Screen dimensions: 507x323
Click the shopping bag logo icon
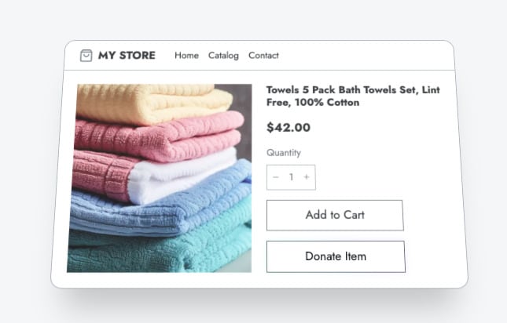coord(86,56)
